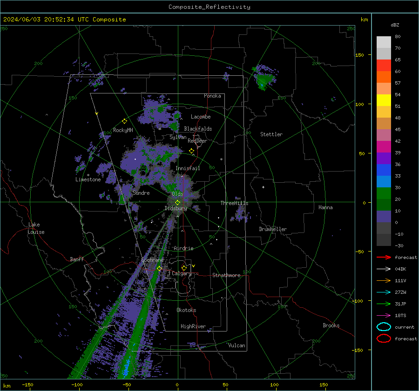This screenshot has height=391, width=419.
Task: Click the magenta 18TS arrow icon
Action: tap(384, 316)
